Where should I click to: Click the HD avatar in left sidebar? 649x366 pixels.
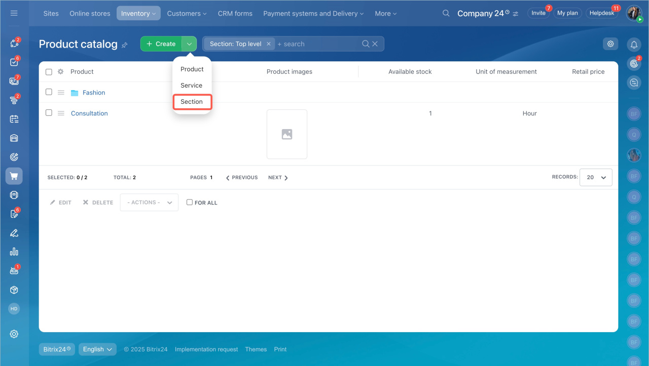[x=14, y=309]
